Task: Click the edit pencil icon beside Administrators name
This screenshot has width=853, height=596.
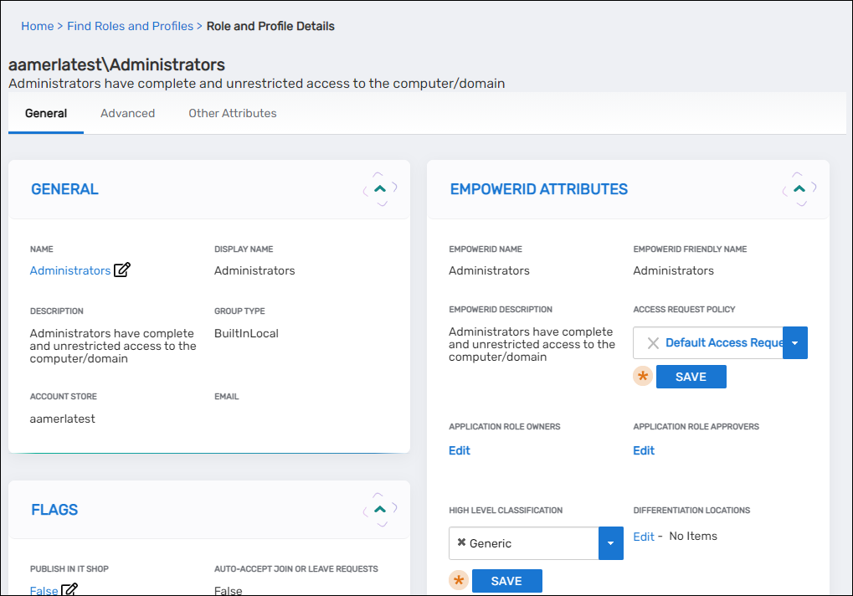Action: 122,270
